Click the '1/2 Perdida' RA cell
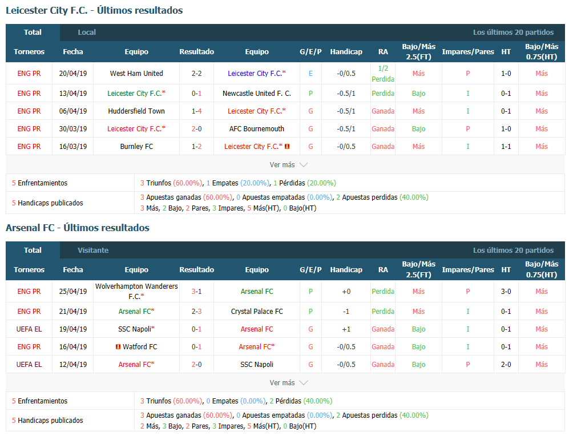This screenshot has width=573, height=436. (383, 74)
